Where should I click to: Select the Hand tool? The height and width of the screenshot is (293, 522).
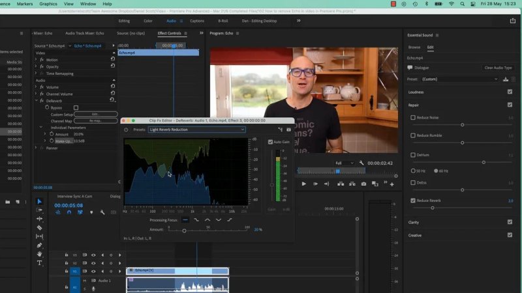coord(39,254)
